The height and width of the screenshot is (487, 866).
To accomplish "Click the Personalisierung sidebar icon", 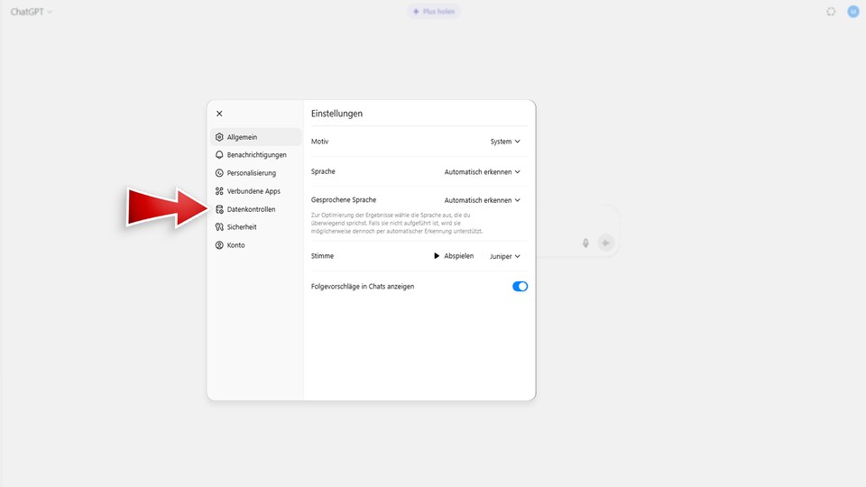I will point(219,173).
